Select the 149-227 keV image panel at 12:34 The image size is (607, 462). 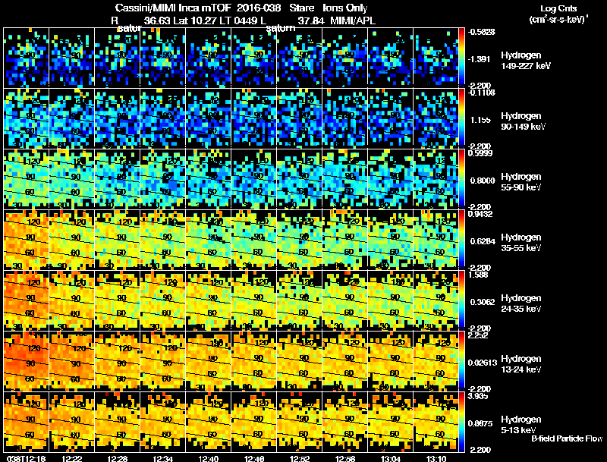coord(163,57)
